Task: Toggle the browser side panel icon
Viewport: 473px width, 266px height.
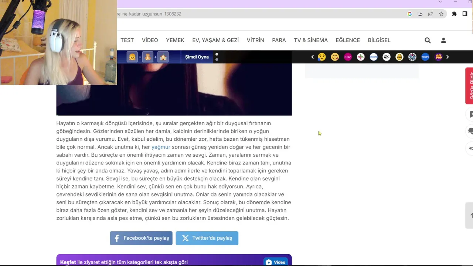Action: tap(465, 14)
